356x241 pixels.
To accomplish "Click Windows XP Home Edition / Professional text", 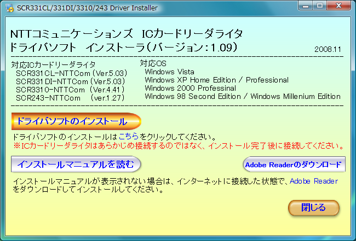I will click(x=216, y=80).
